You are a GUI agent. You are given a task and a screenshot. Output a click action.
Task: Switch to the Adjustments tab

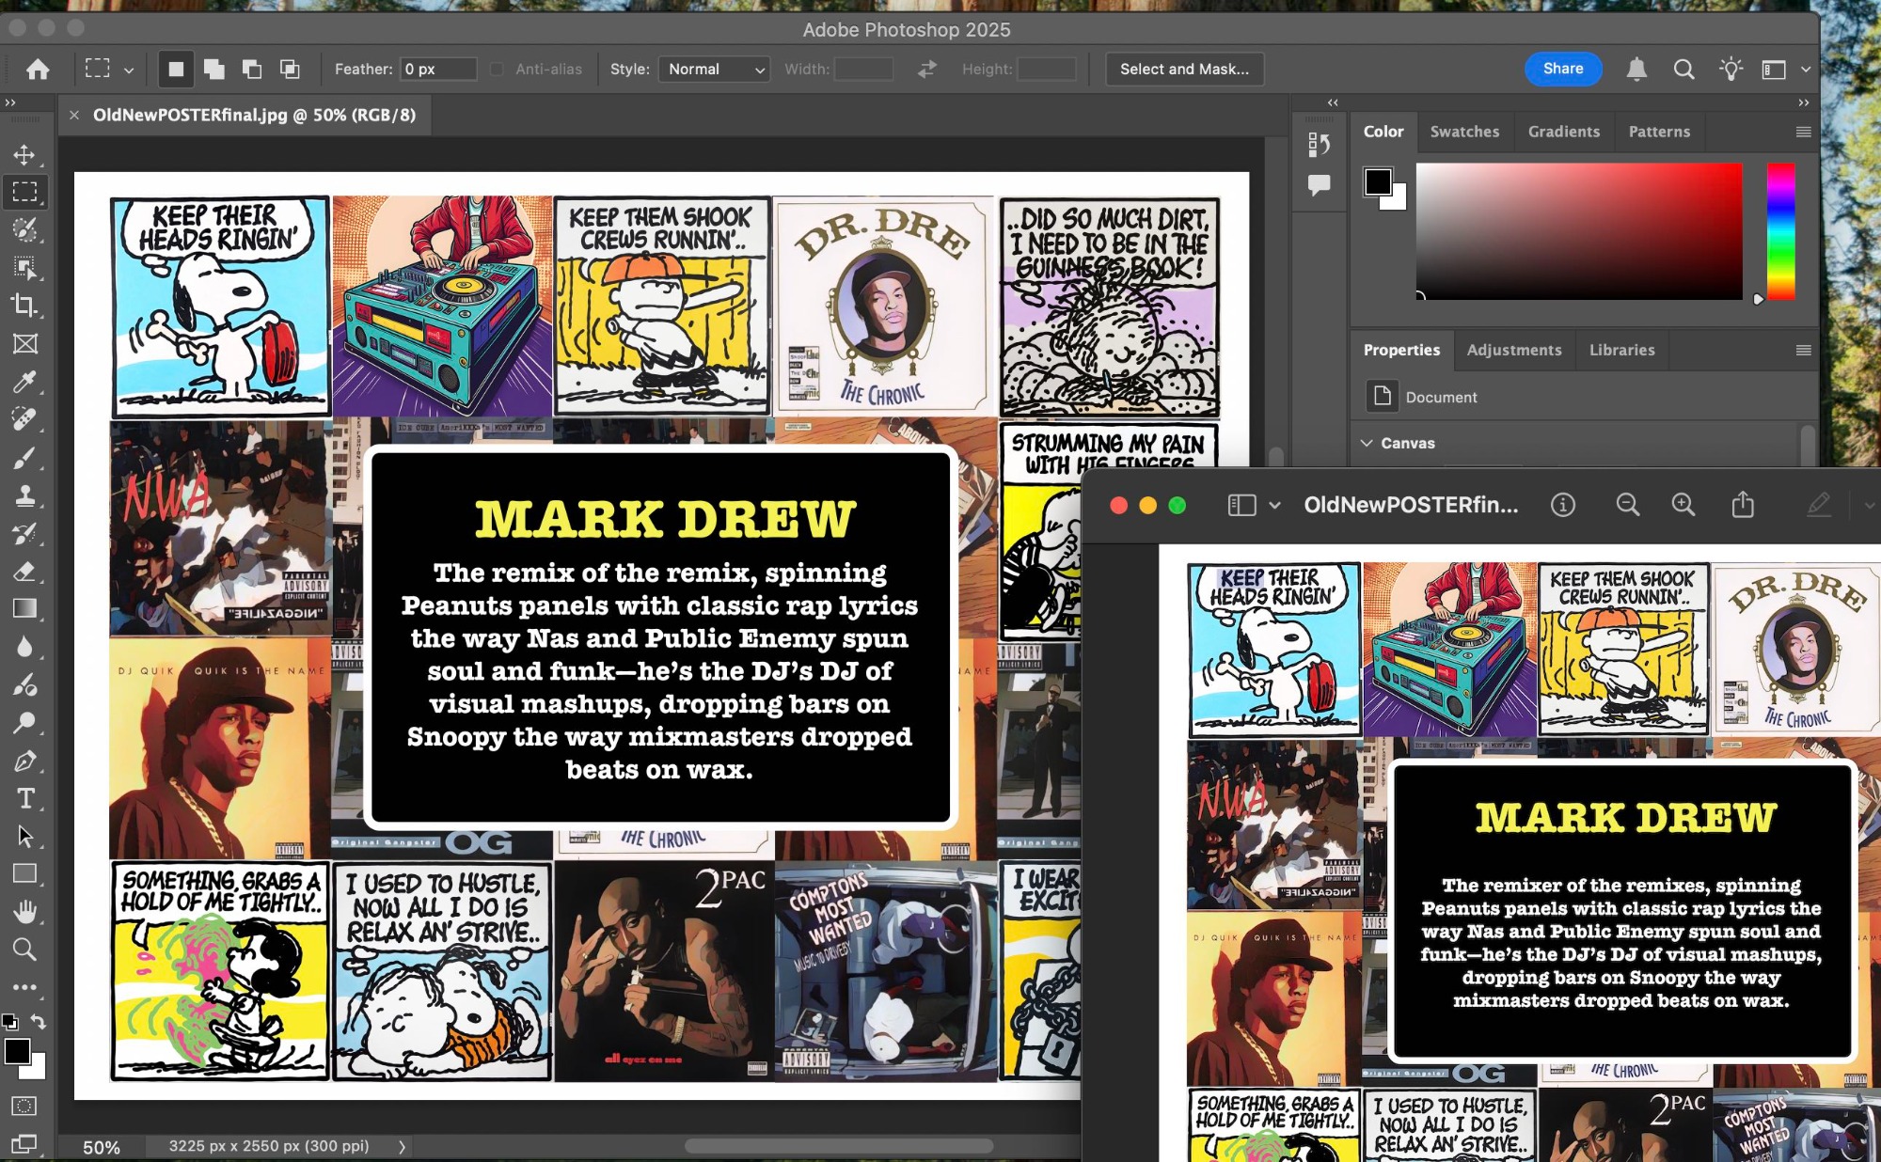pyautogui.click(x=1513, y=350)
